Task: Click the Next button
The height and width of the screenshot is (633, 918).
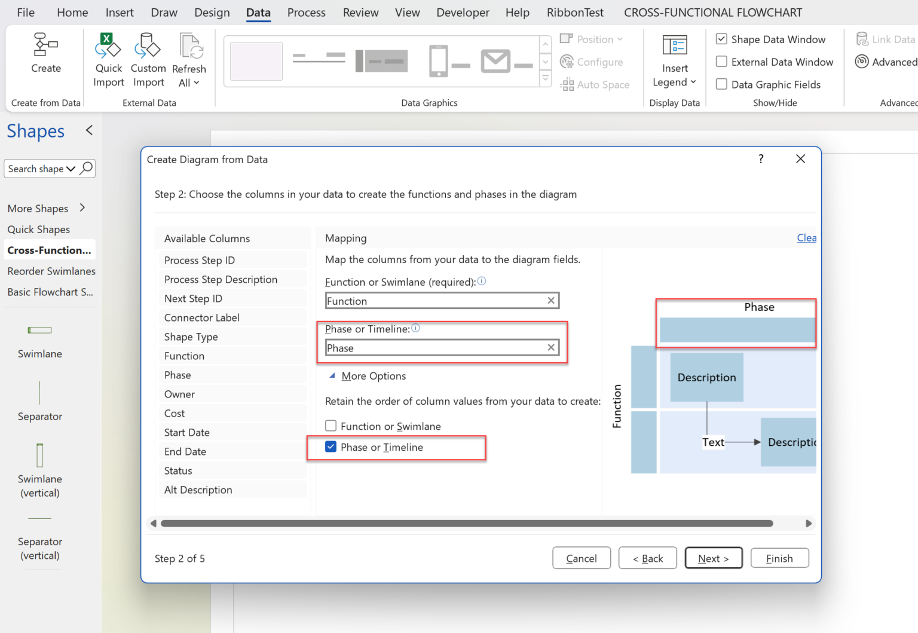Action: [x=713, y=558]
